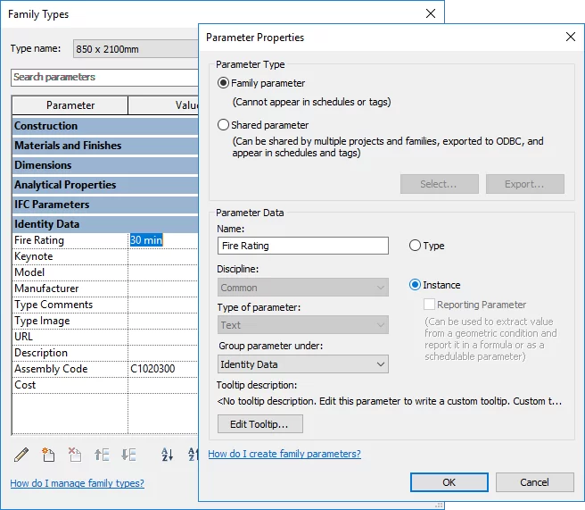The image size is (585, 510).
Task: Close the Family Types window
Action: coord(431,14)
